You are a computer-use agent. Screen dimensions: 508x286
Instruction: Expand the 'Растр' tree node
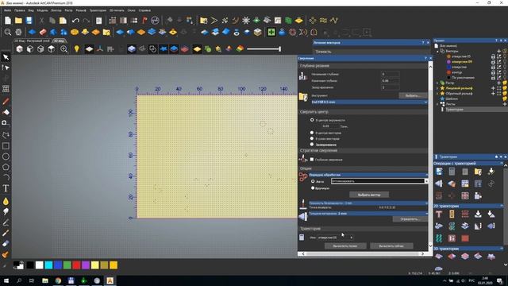[437, 83]
